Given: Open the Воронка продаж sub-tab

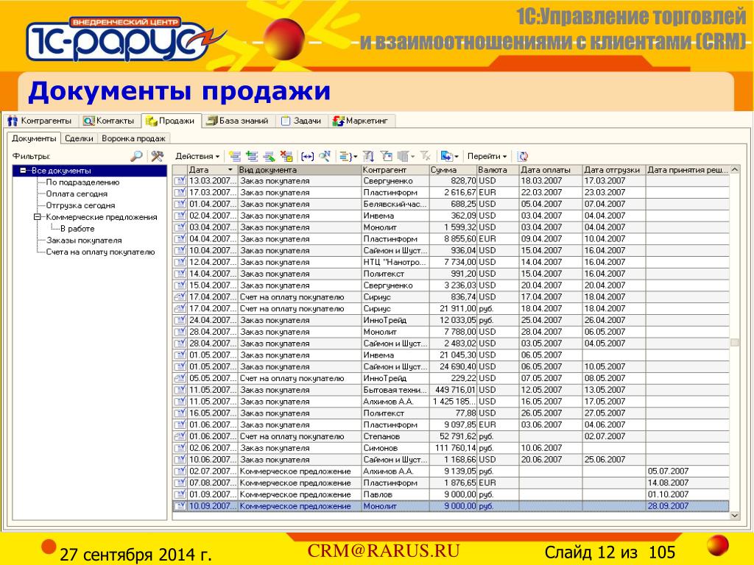Looking at the screenshot, I should pyautogui.click(x=133, y=138).
